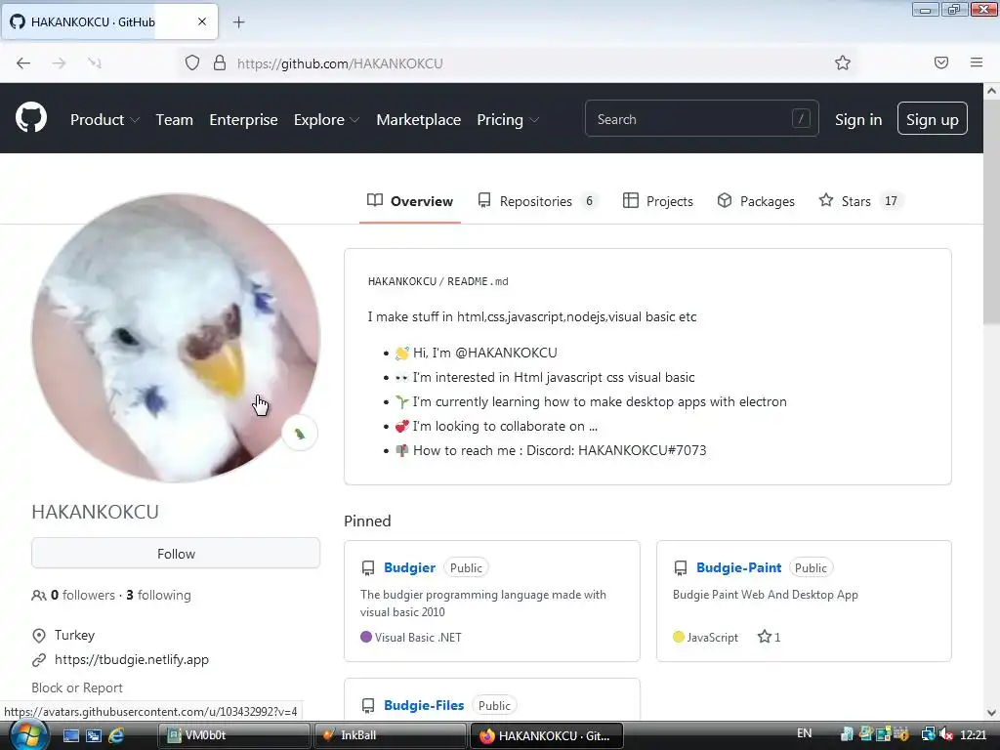Click the reload/stop button in toolbar

click(x=95, y=62)
